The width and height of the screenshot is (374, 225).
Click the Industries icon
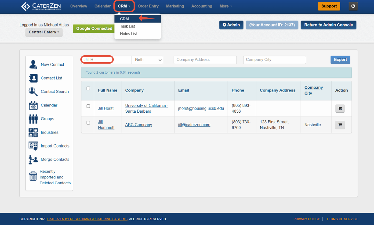tap(33, 132)
